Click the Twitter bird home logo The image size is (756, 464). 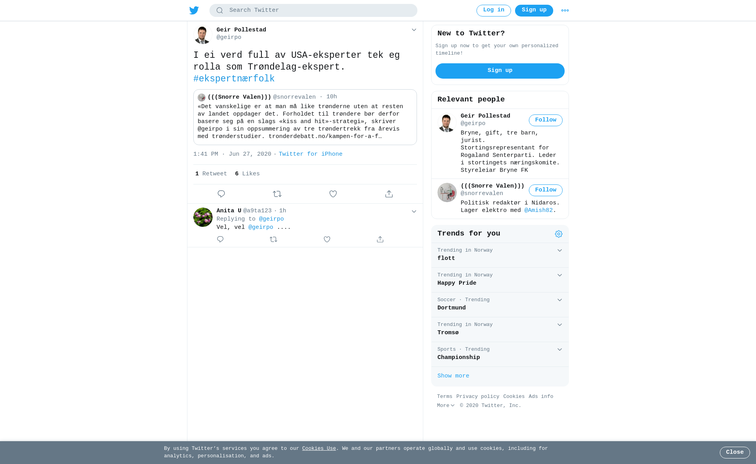click(194, 10)
